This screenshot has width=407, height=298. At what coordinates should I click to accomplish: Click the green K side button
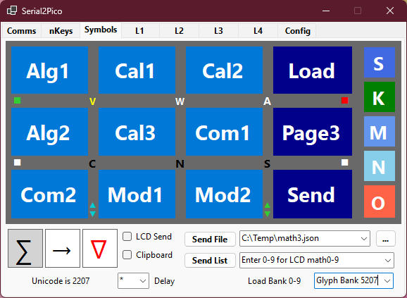pyautogui.click(x=380, y=97)
